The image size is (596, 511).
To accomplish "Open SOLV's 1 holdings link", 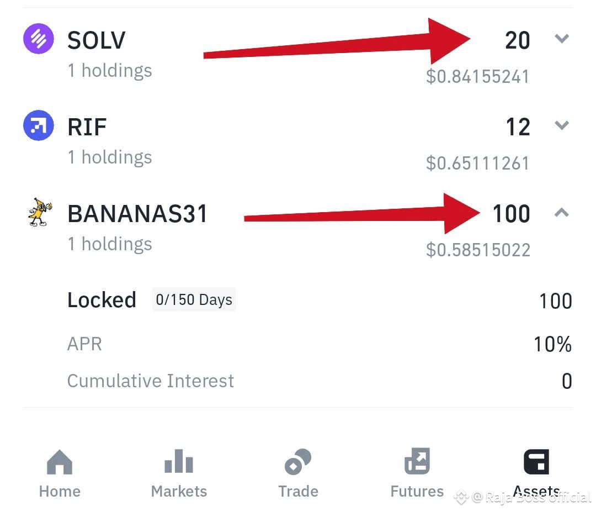I will (x=109, y=70).
